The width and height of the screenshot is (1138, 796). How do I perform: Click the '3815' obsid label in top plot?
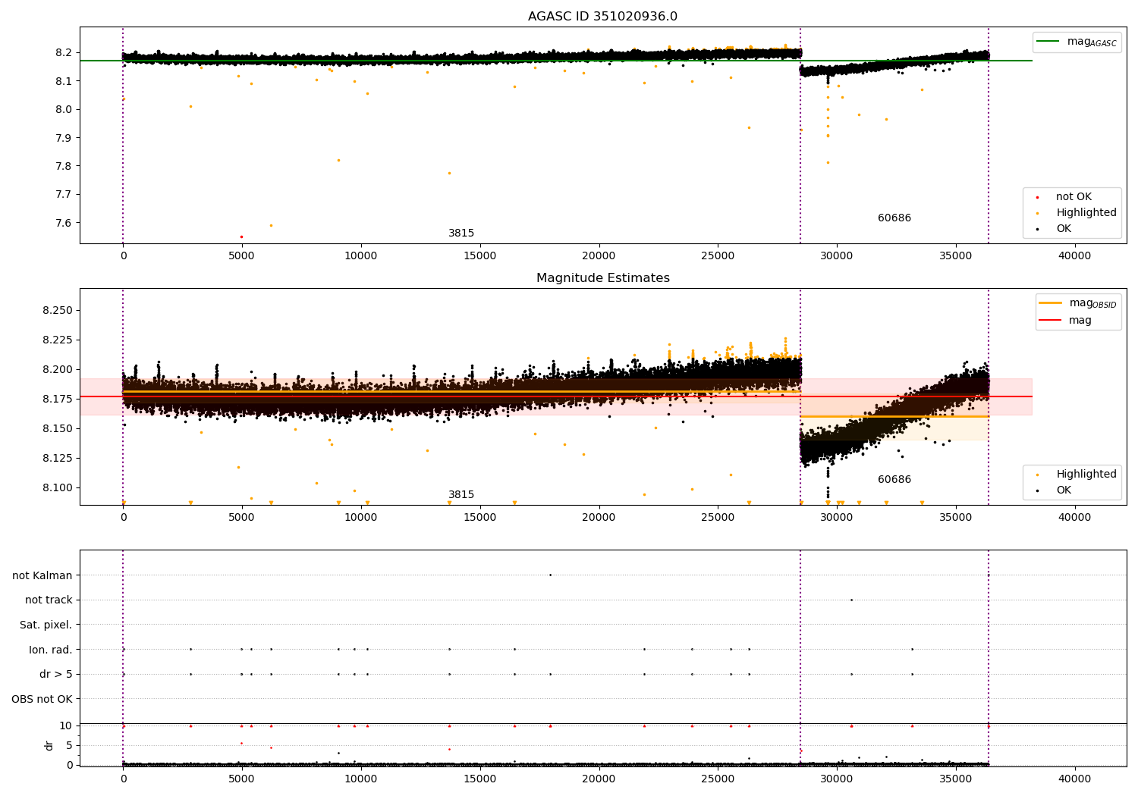(461, 233)
